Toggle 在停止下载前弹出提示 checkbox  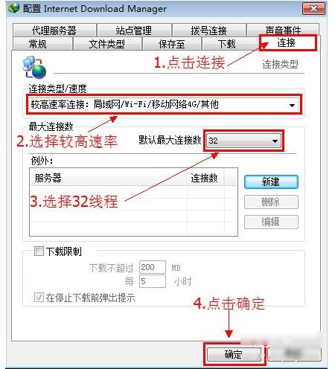tap(39, 297)
